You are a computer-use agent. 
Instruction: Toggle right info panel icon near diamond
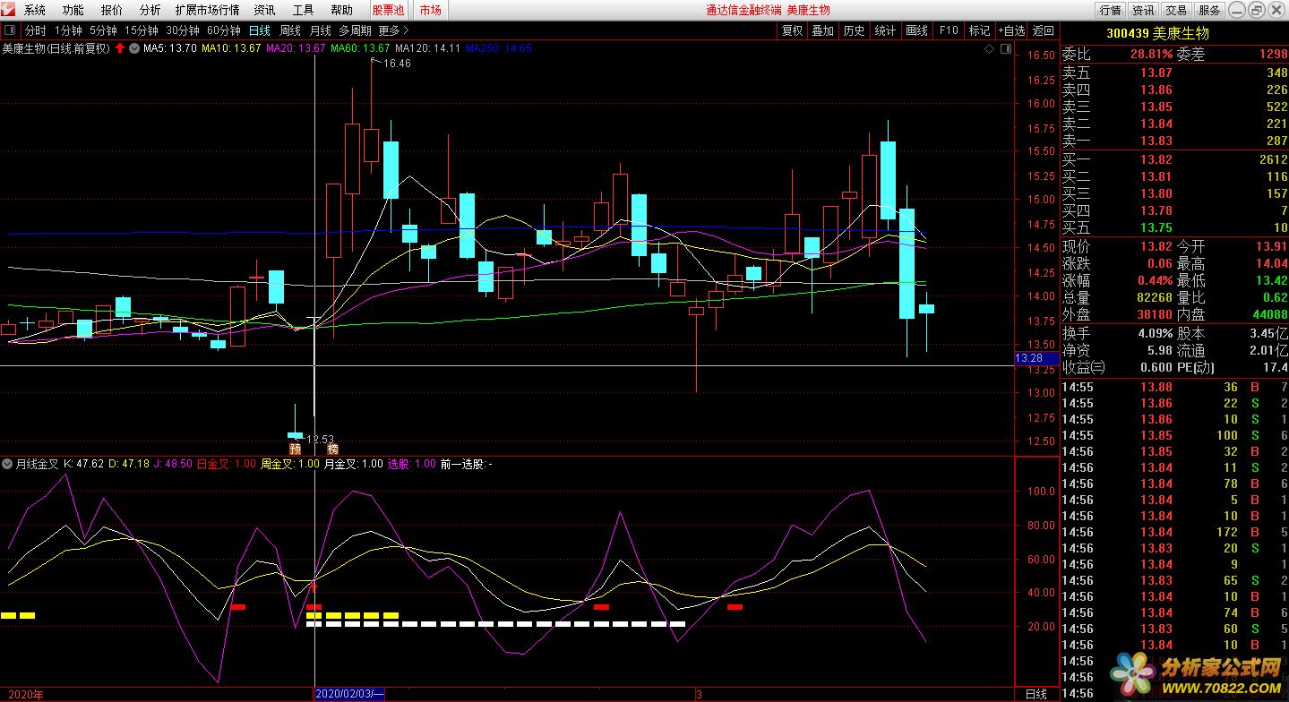click(x=1005, y=48)
